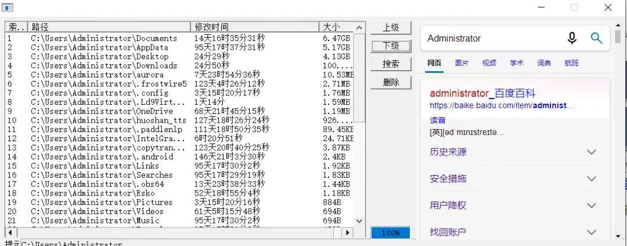Switch to the 词典 tab
The width and height of the screenshot is (627, 246).
click(544, 63)
